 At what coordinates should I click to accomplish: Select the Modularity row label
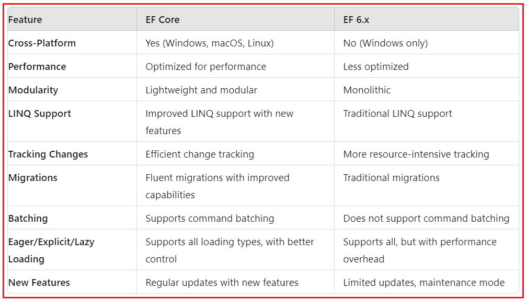click(x=33, y=90)
